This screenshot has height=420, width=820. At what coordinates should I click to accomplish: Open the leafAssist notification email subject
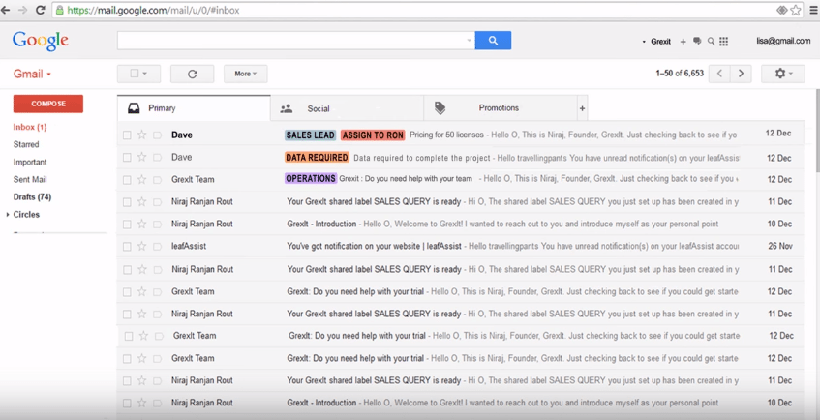click(376, 246)
